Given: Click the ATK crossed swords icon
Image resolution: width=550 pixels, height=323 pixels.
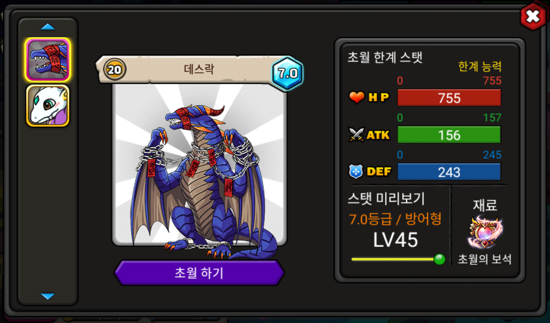Looking at the screenshot, I should pos(357,134).
